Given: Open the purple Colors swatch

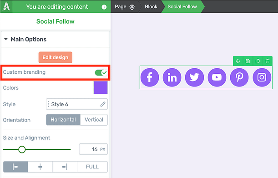Looking at the screenshot, I should [x=101, y=87].
